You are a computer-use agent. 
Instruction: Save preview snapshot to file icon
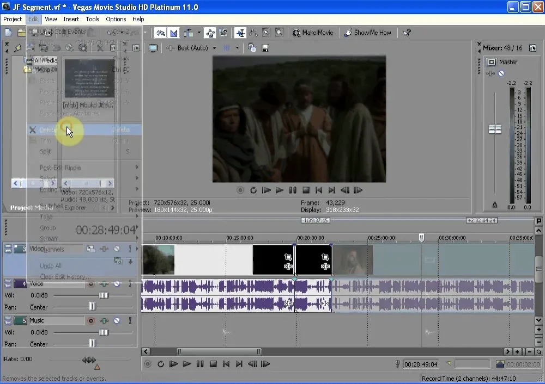point(265,48)
